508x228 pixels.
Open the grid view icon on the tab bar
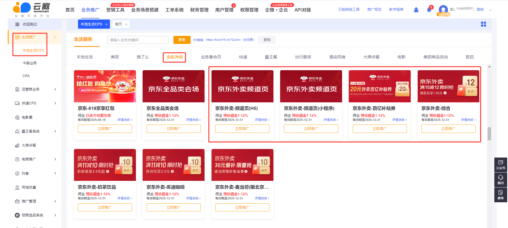[x=483, y=24]
